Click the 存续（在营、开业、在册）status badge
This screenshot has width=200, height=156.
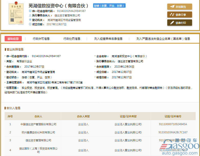[109, 6]
